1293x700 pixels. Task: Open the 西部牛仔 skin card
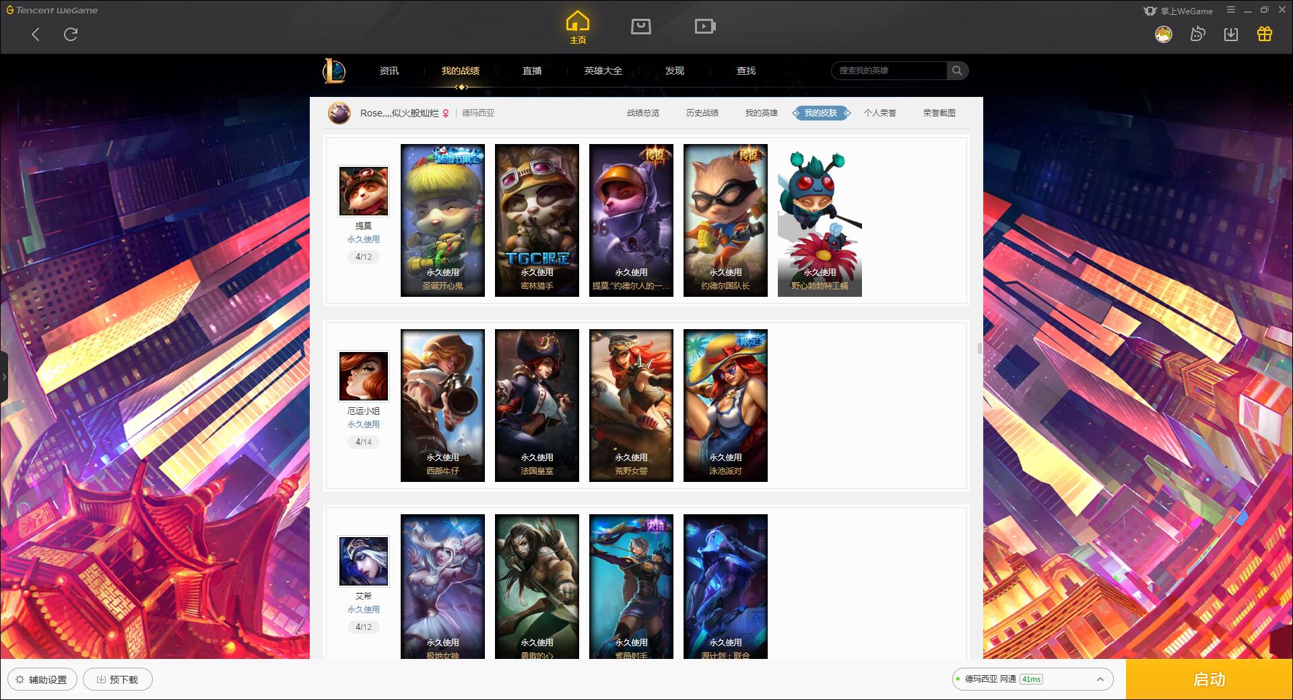[x=442, y=405]
